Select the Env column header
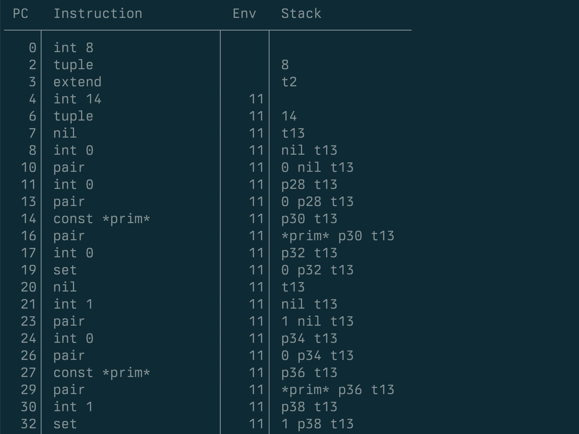 pos(245,13)
